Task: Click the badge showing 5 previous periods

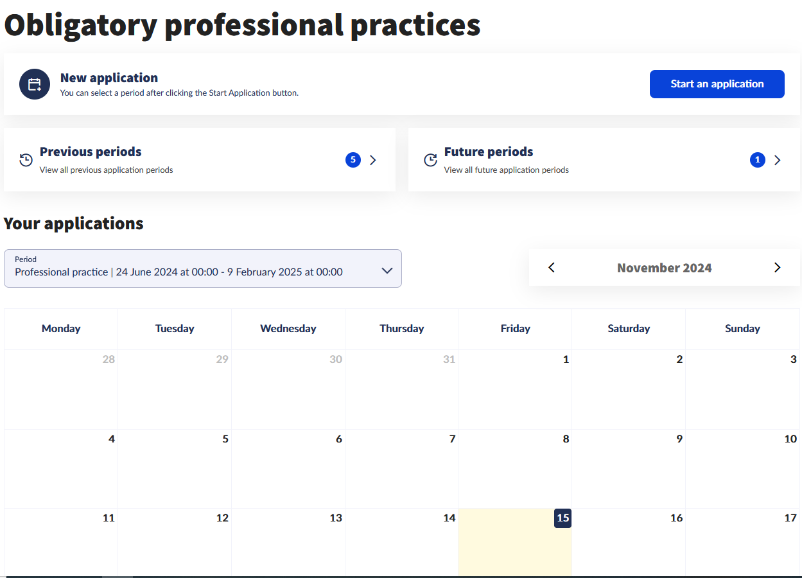Action: click(x=353, y=160)
